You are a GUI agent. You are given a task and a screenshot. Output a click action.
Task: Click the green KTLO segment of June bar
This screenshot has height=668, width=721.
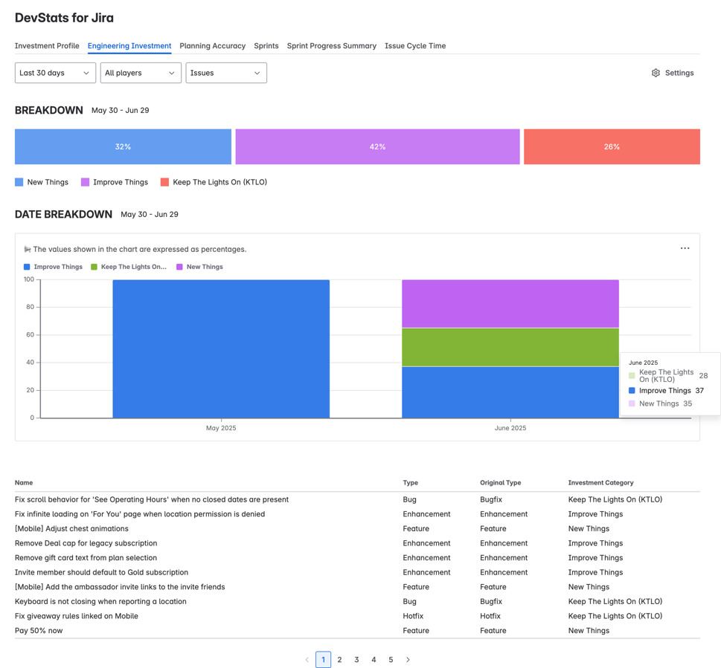[x=510, y=347]
